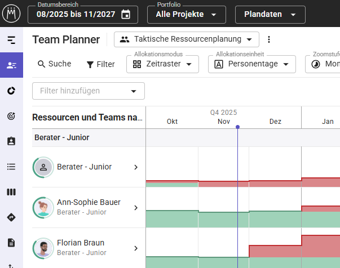Expand Florian Braun resource details
The image size is (340, 268).
(x=135, y=248)
